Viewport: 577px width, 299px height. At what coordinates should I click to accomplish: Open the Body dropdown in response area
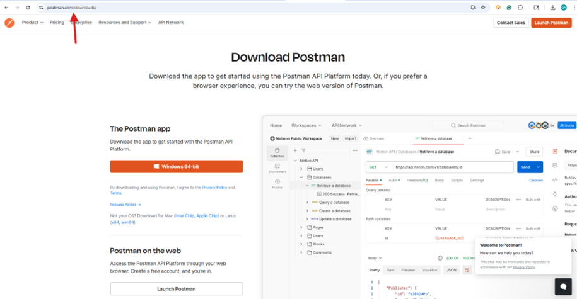click(375, 258)
